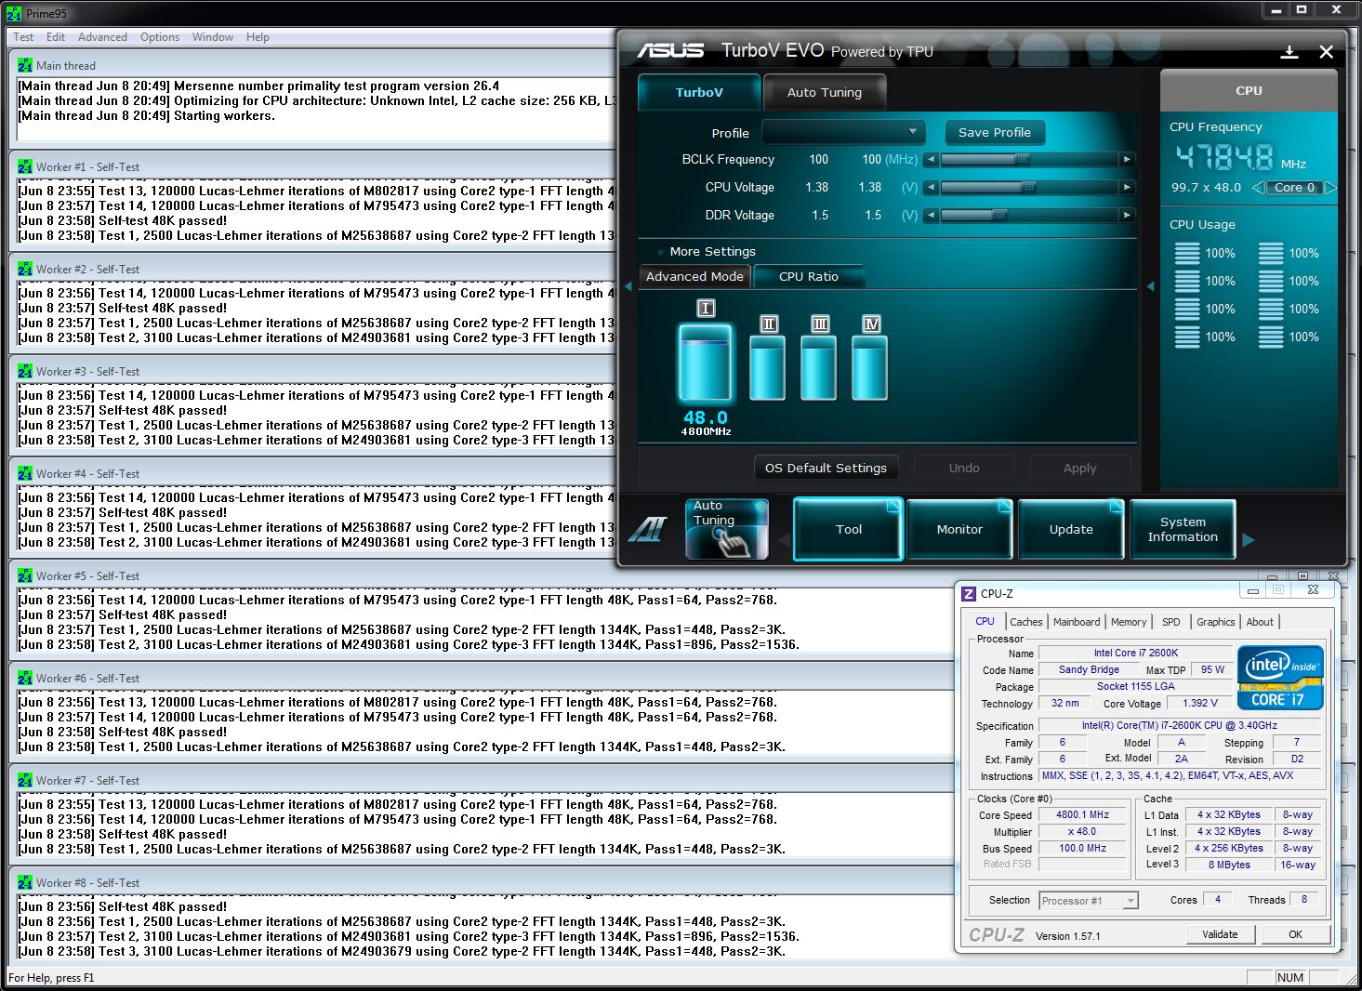This screenshot has height=991, width=1362.
Task: Open the Graphics tab in CPU-Z
Action: (1216, 622)
